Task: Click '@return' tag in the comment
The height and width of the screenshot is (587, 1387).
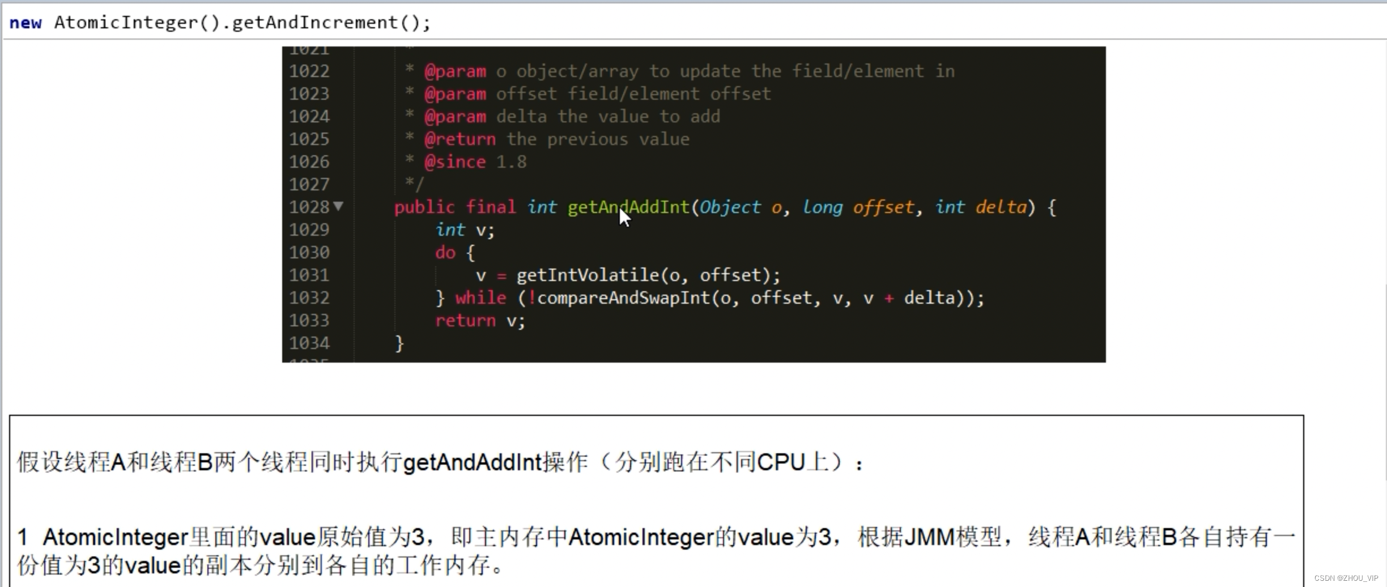Action: point(460,139)
